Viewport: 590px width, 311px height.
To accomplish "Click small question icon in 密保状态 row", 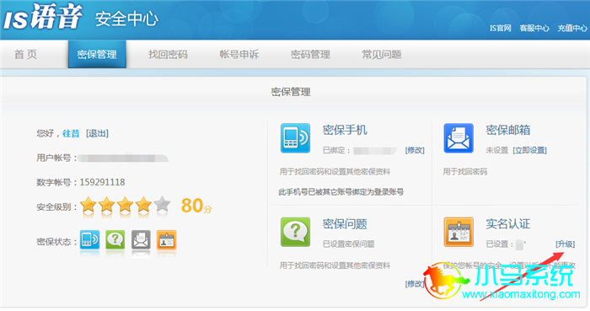I will [115, 240].
